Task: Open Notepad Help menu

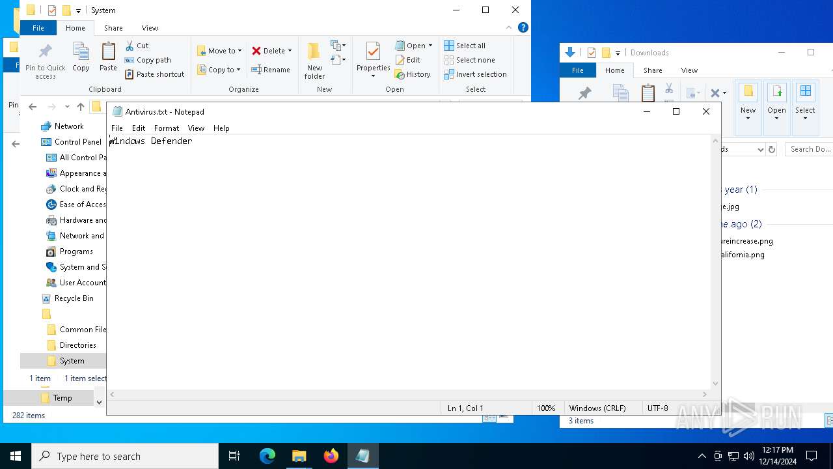Action: [x=221, y=128]
